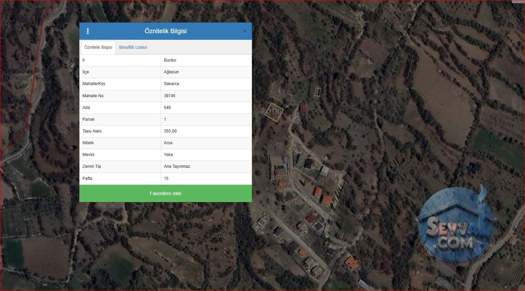Click the Ada row label
Screen dimensions: 525x291
(86, 108)
